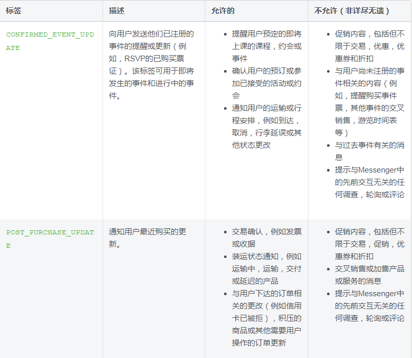Select the bullet 装运状态通知

266,268
